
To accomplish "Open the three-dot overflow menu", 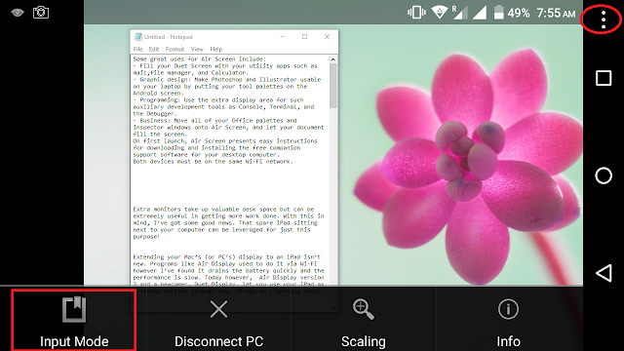I will pyautogui.click(x=604, y=19).
